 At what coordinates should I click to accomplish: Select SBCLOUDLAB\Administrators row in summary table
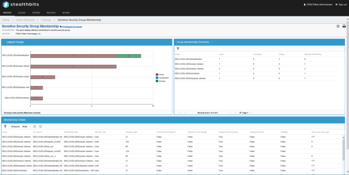(256, 59)
